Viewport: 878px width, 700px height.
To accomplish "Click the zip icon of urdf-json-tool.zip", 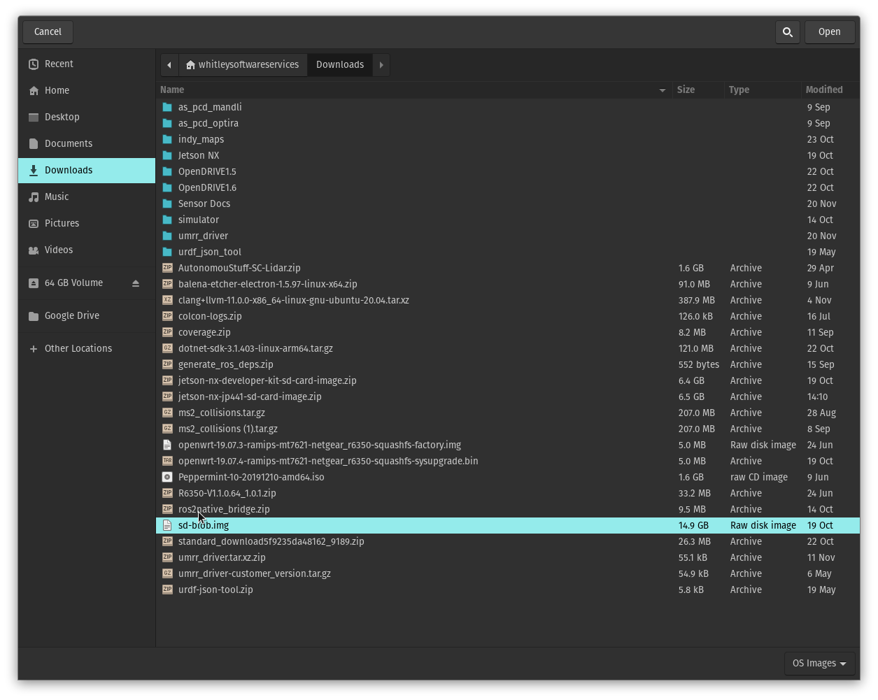I will (x=167, y=590).
